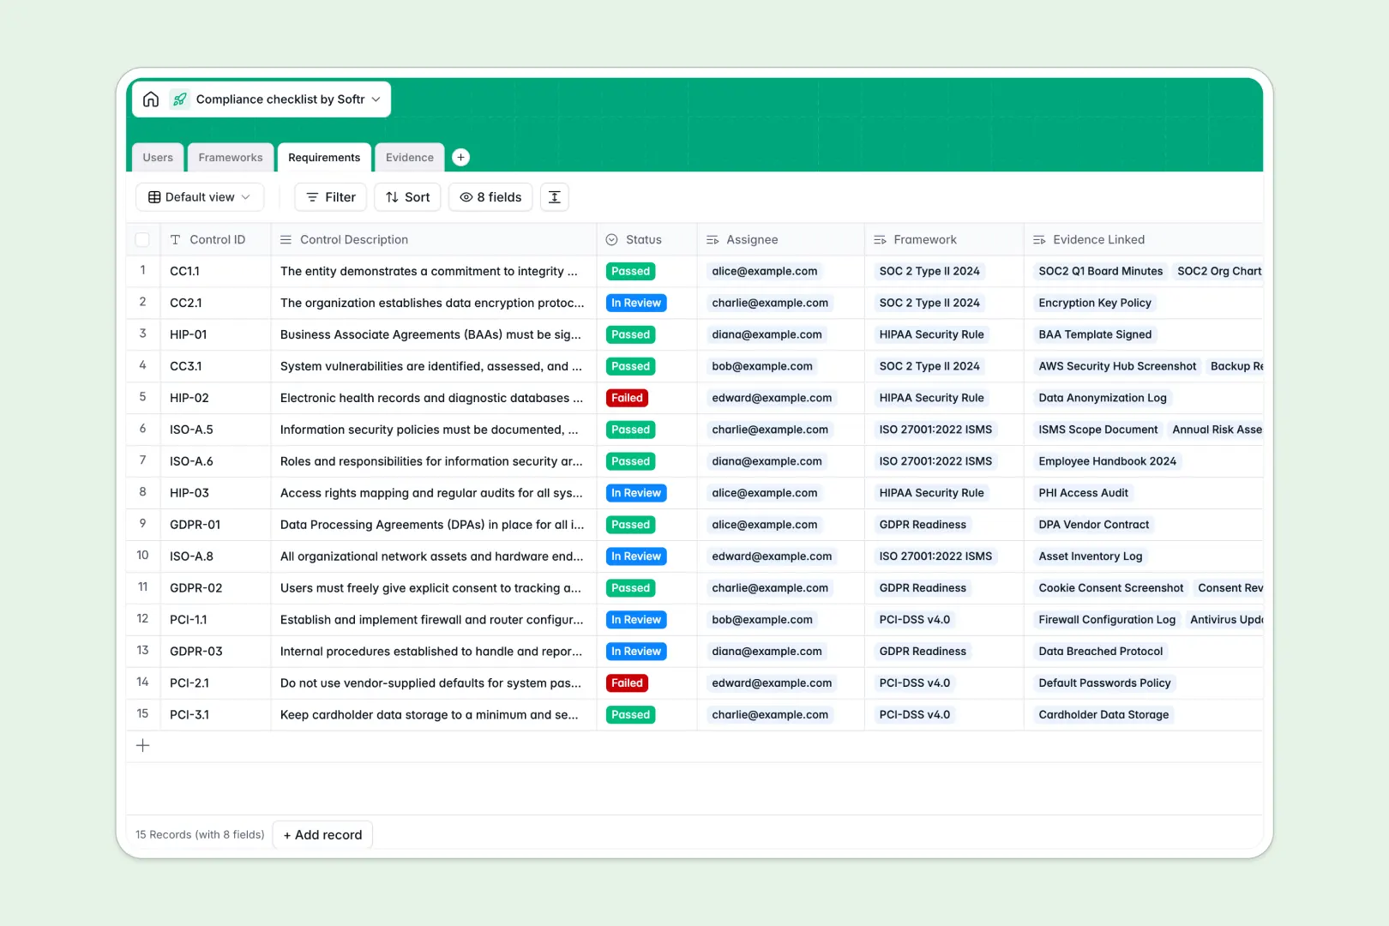Add a new row with the plus below PCI-3.1
The height and width of the screenshot is (926, 1389).
click(142, 745)
